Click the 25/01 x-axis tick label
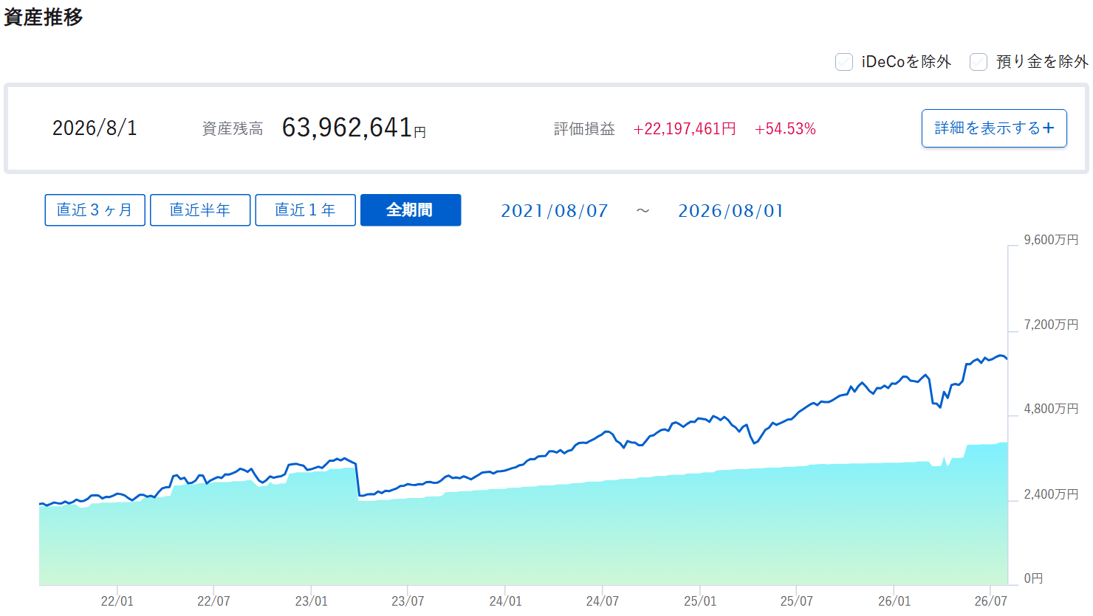Image resolution: width=1093 pixels, height=616 pixels. tap(700, 601)
